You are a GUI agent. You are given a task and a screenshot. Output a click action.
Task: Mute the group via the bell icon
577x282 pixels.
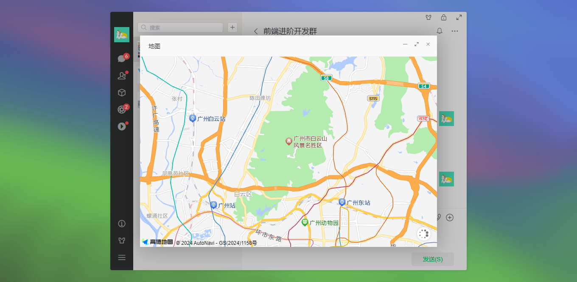(x=439, y=31)
